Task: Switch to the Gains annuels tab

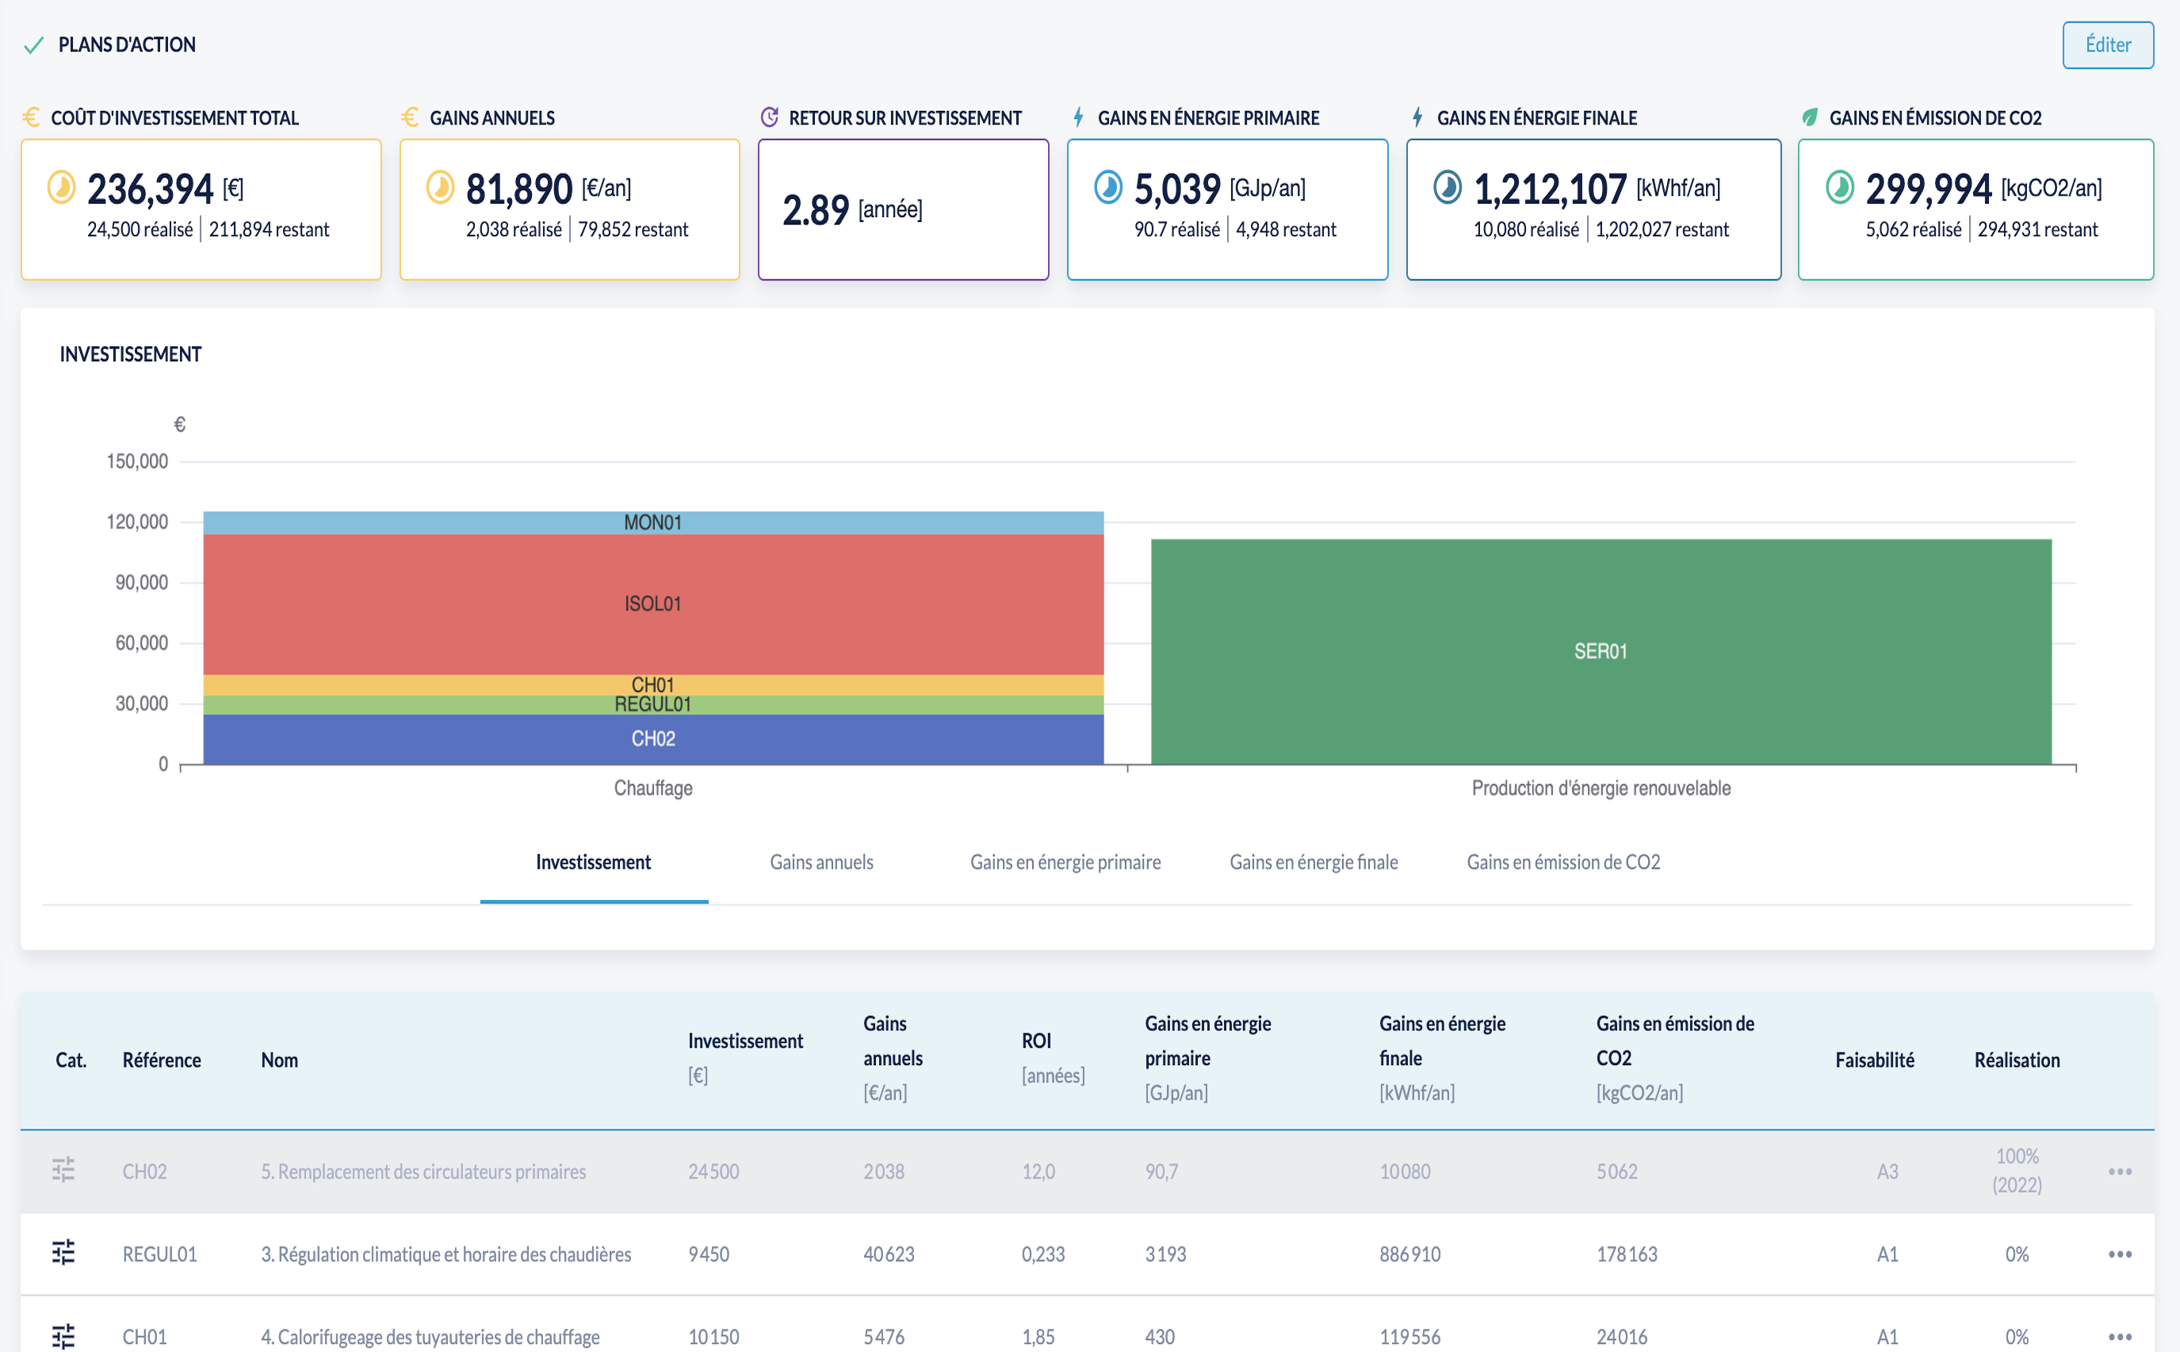Action: click(x=822, y=862)
